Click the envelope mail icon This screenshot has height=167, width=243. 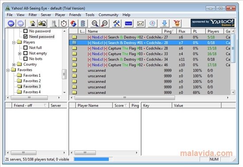(140, 23)
